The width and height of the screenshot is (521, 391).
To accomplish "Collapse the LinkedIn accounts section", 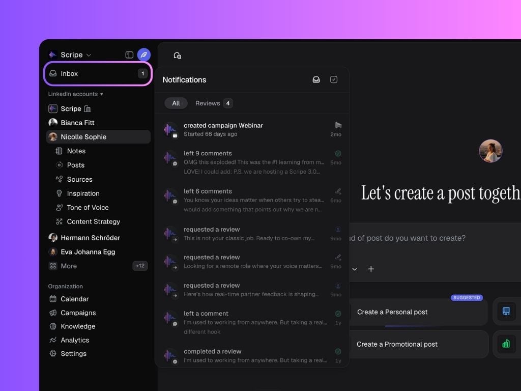I will pos(75,94).
